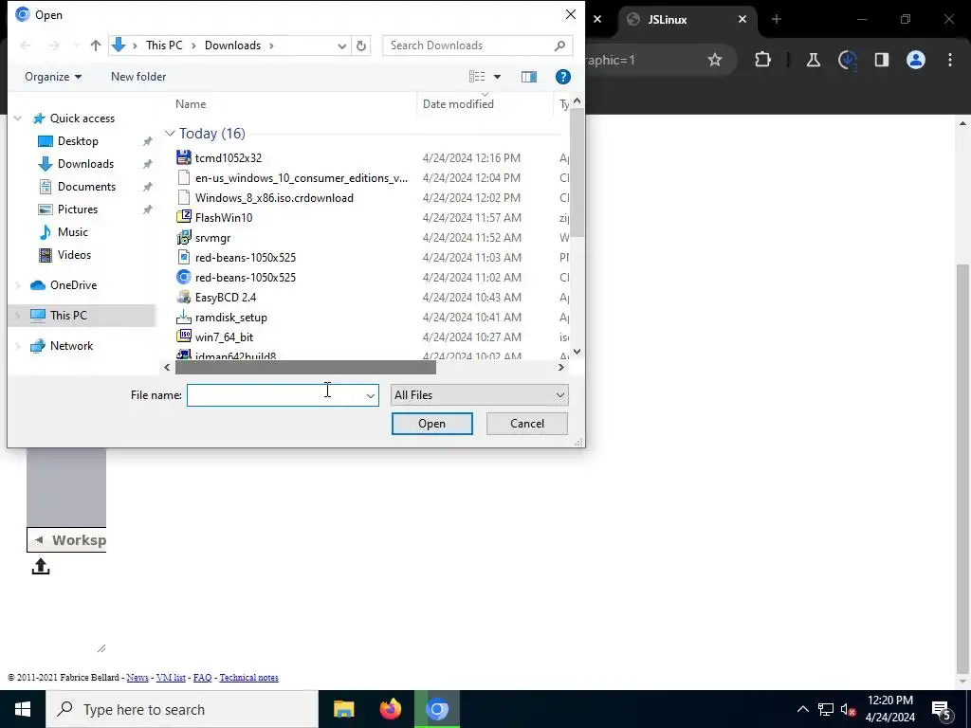Screen dimensions: 971x728
Task: Toggle Chrome side panel icon
Action: pos(881,60)
